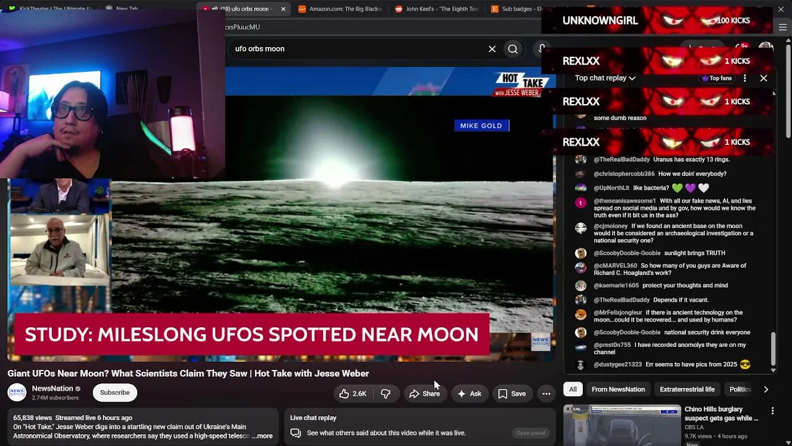Image resolution: width=792 pixels, height=446 pixels.
Task: Save the video to a playlist
Action: pyautogui.click(x=512, y=393)
